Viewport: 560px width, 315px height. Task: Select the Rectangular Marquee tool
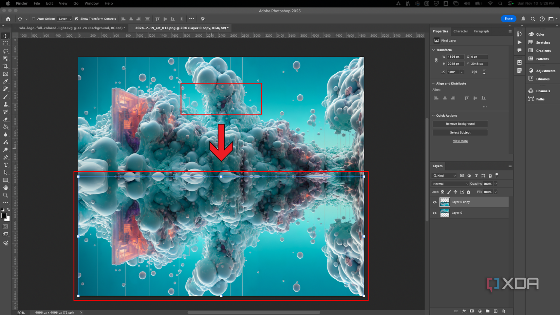pos(5,43)
